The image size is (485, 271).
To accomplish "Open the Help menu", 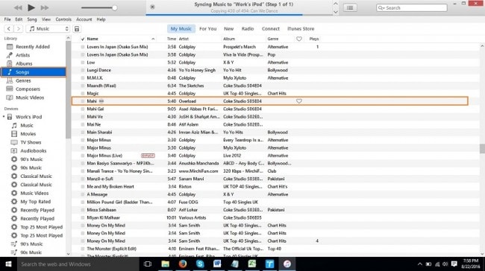I will tap(101, 19).
